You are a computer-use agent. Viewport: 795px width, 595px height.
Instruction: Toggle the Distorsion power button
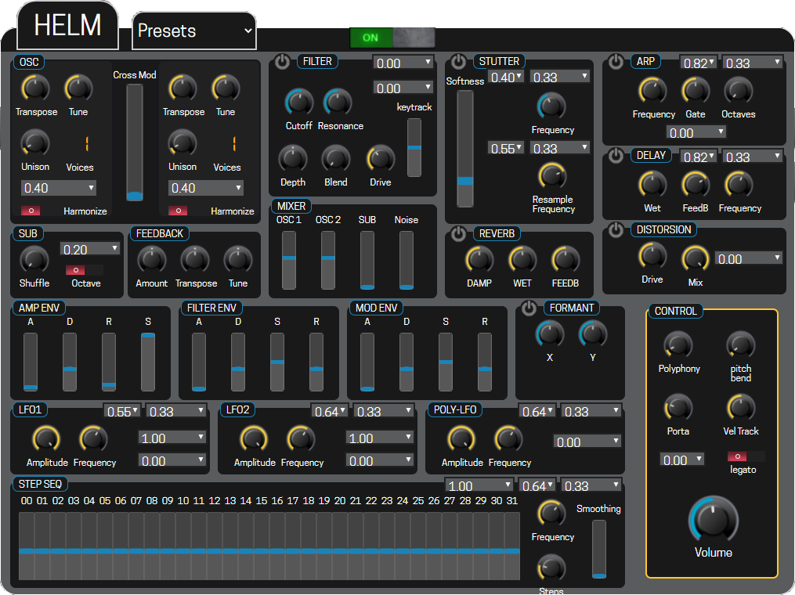click(x=616, y=230)
